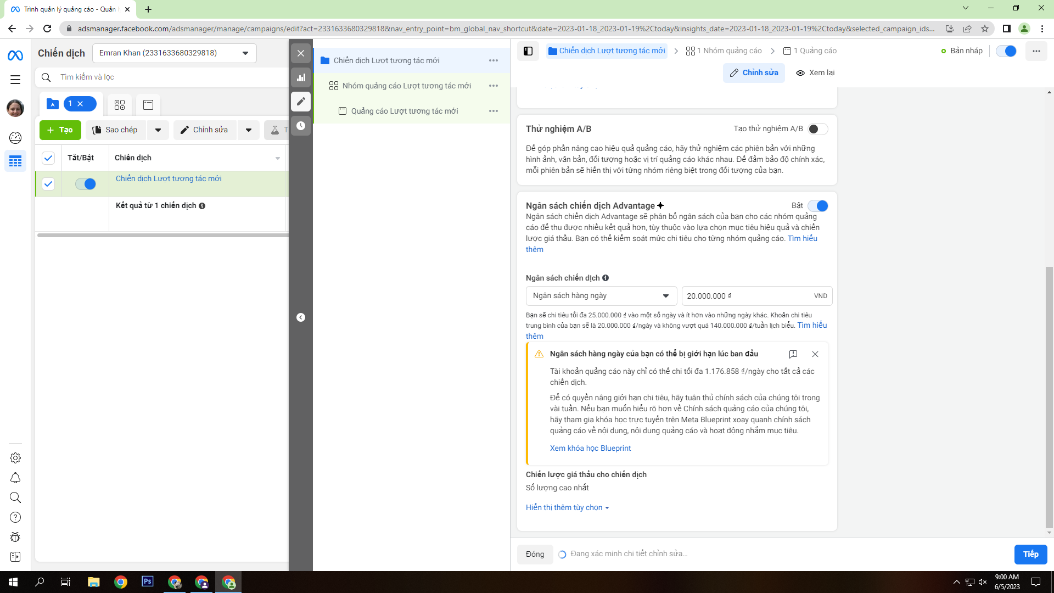1054x593 pixels.
Task: Open the performance charts icon in the side rail
Action: pyautogui.click(x=301, y=77)
